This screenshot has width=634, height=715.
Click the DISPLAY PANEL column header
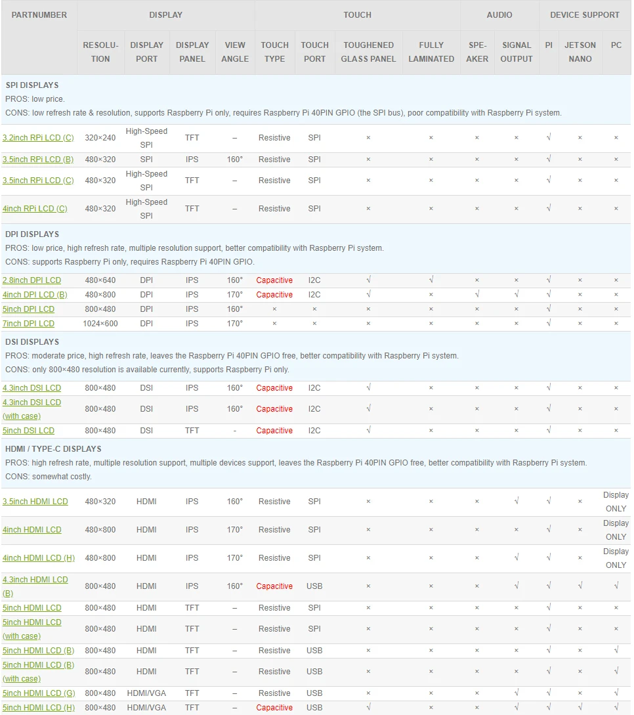click(192, 52)
